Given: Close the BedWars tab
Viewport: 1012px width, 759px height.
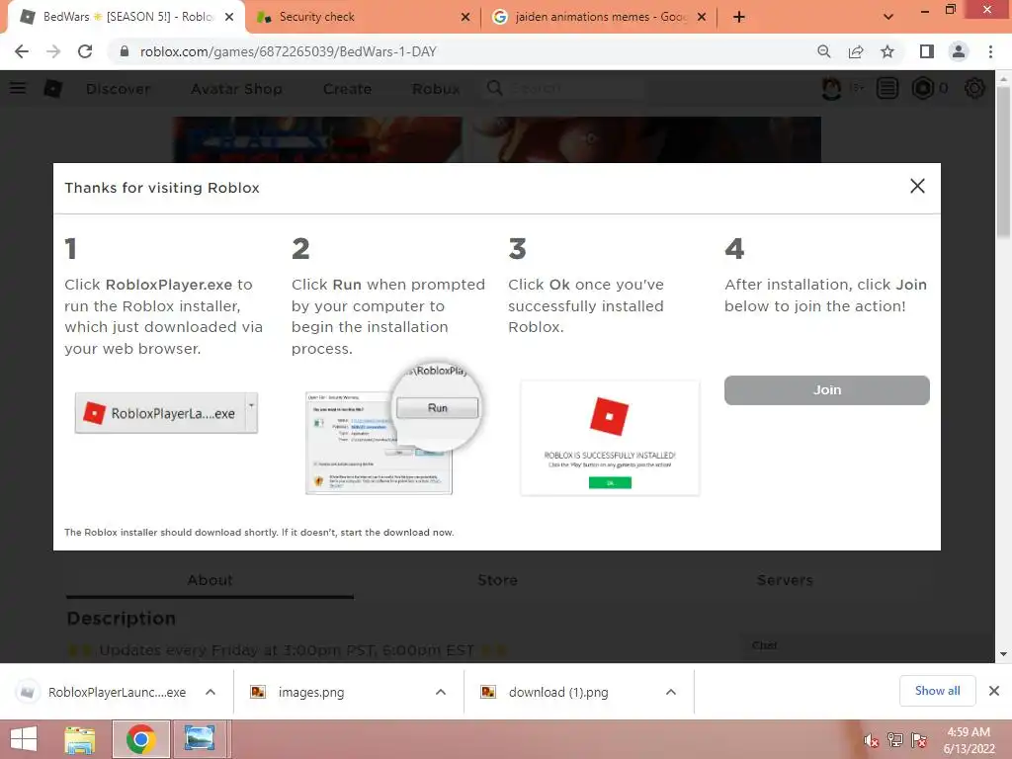Looking at the screenshot, I should click(x=229, y=17).
